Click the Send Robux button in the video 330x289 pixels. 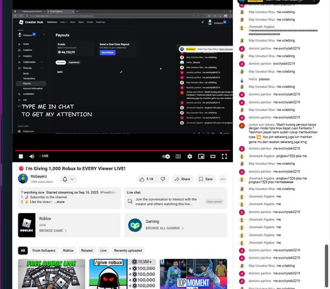coord(108,53)
